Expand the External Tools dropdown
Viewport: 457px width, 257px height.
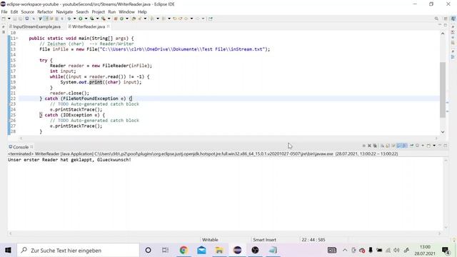pyautogui.click(x=109, y=19)
